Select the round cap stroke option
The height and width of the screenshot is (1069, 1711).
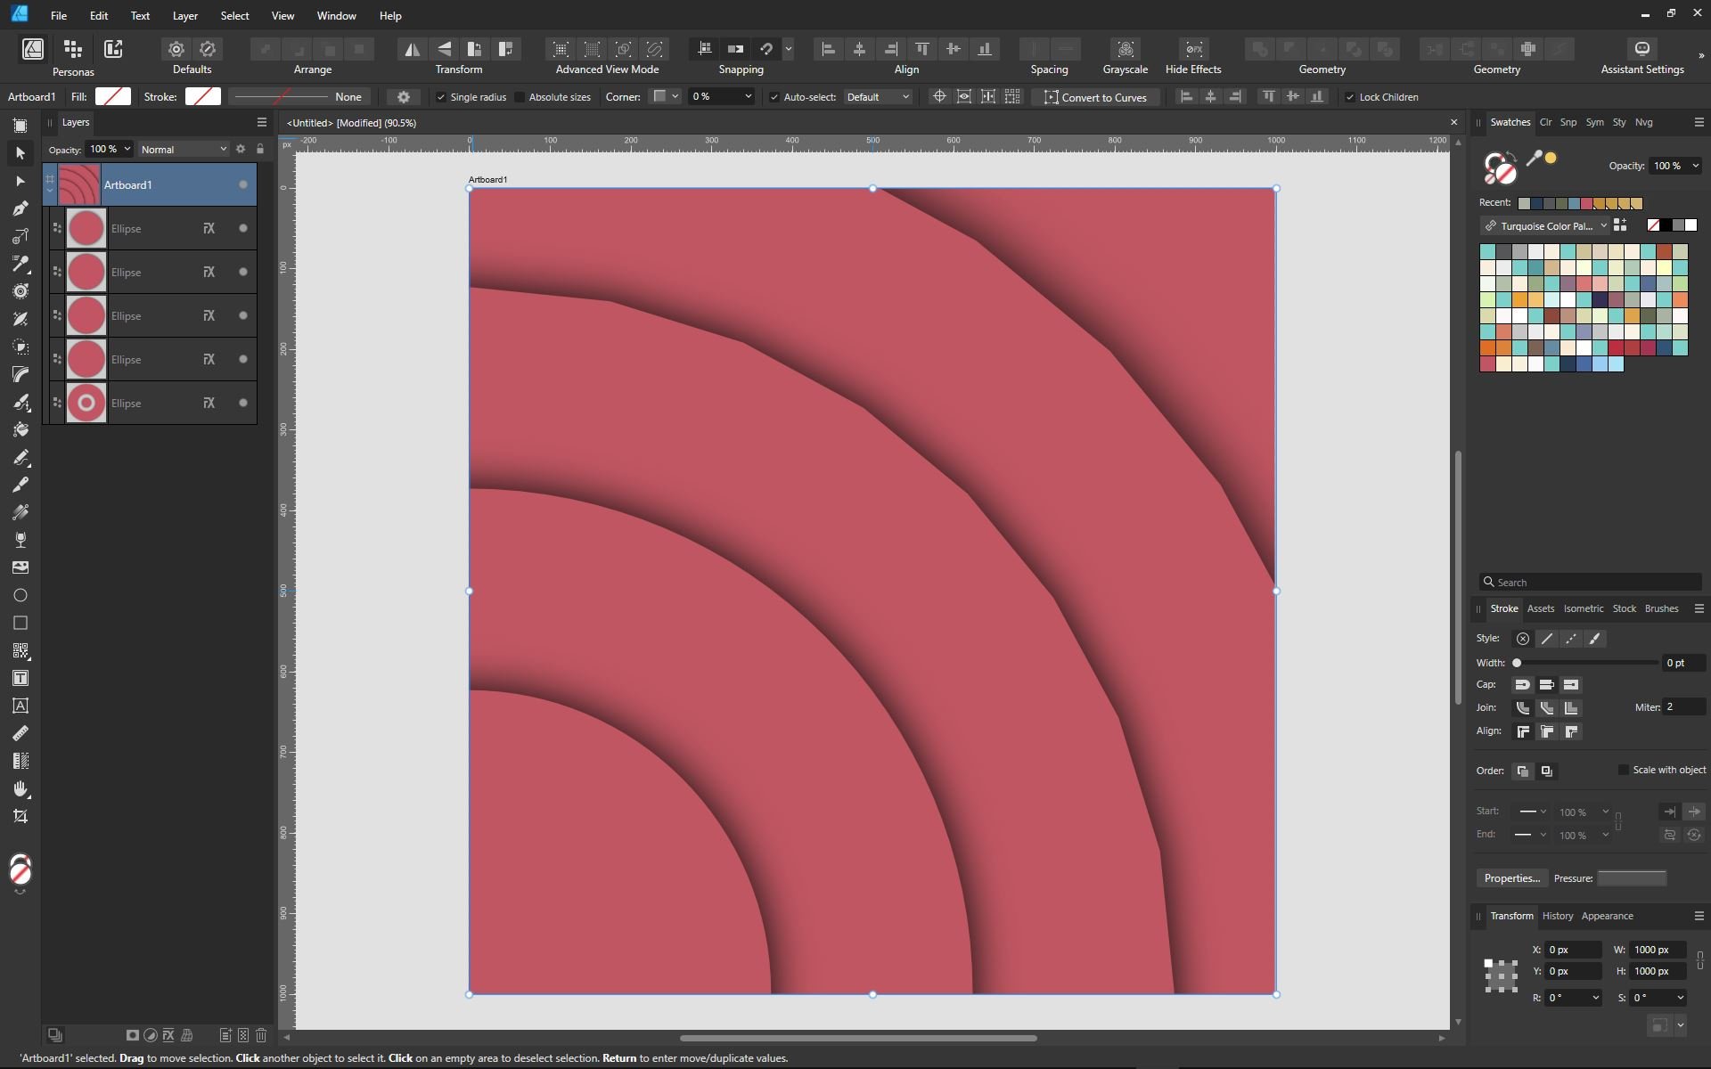pyautogui.click(x=1522, y=685)
